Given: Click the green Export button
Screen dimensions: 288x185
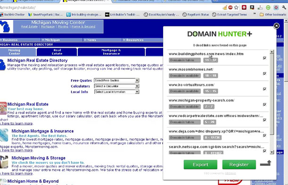Looking at the screenshot, I should click(200, 164).
